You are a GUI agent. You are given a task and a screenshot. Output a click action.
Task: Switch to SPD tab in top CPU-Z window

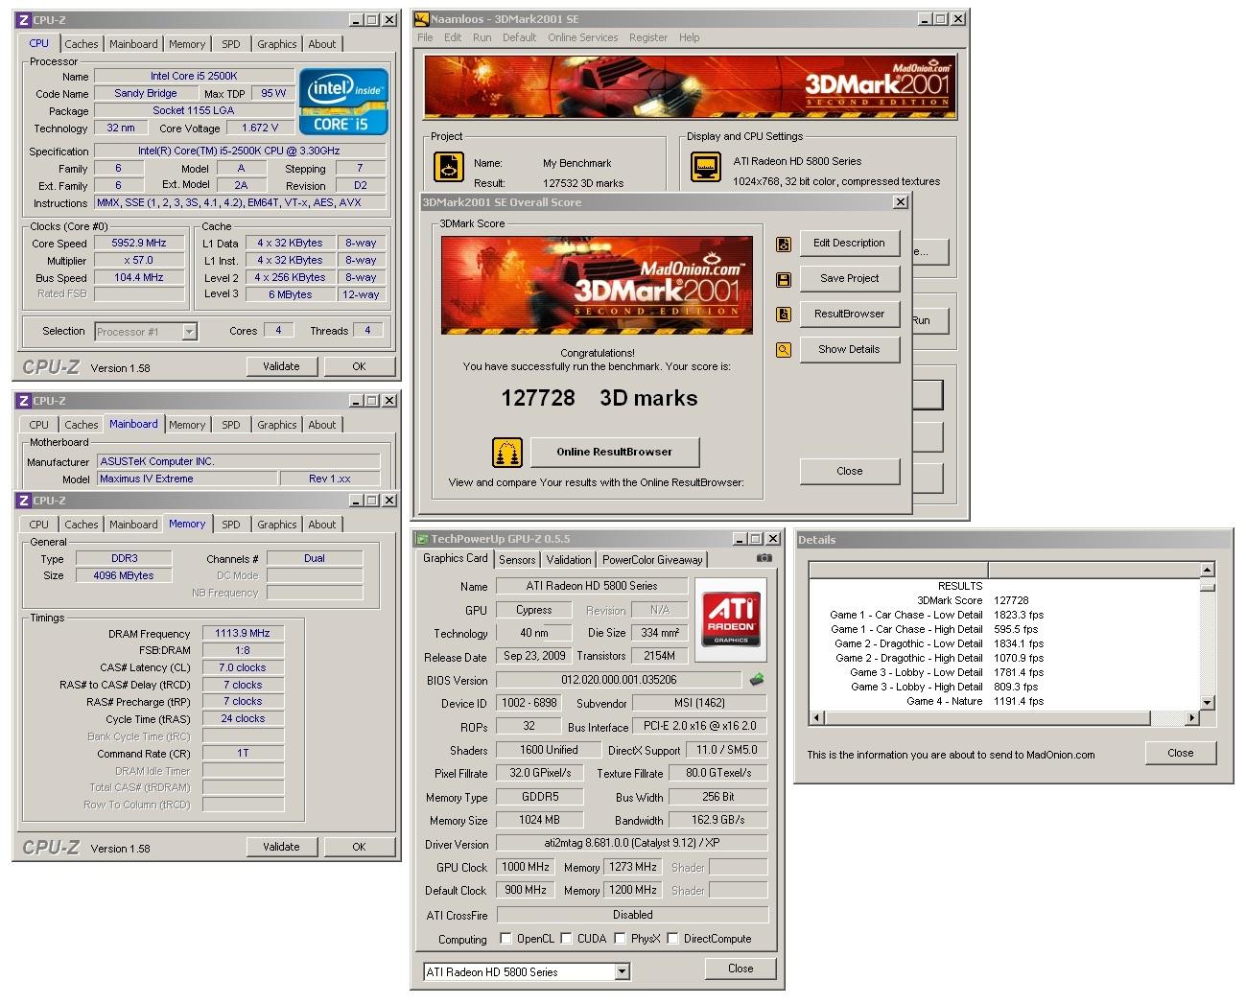pyautogui.click(x=231, y=44)
